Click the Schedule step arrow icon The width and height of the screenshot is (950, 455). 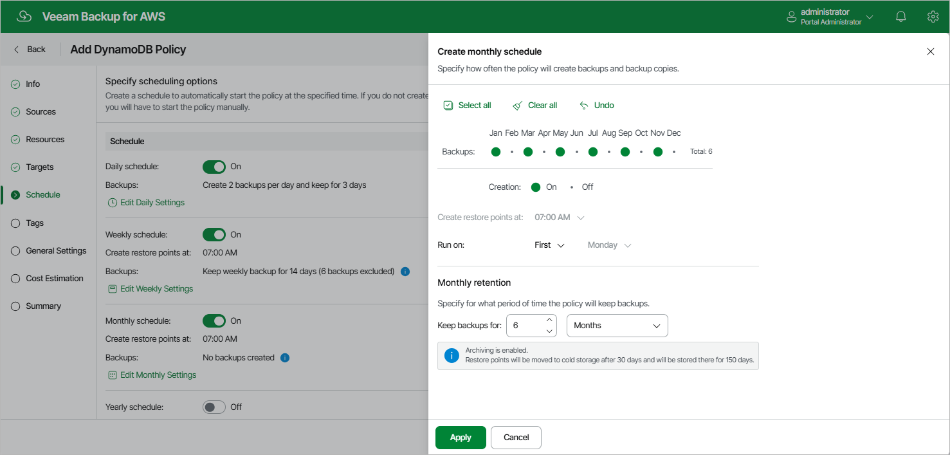click(15, 195)
